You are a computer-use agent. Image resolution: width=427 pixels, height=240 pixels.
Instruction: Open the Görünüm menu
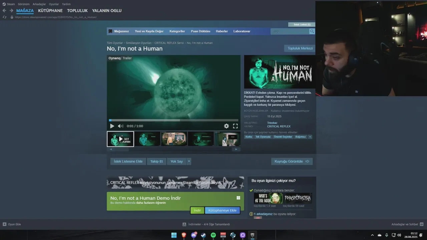tap(24, 4)
